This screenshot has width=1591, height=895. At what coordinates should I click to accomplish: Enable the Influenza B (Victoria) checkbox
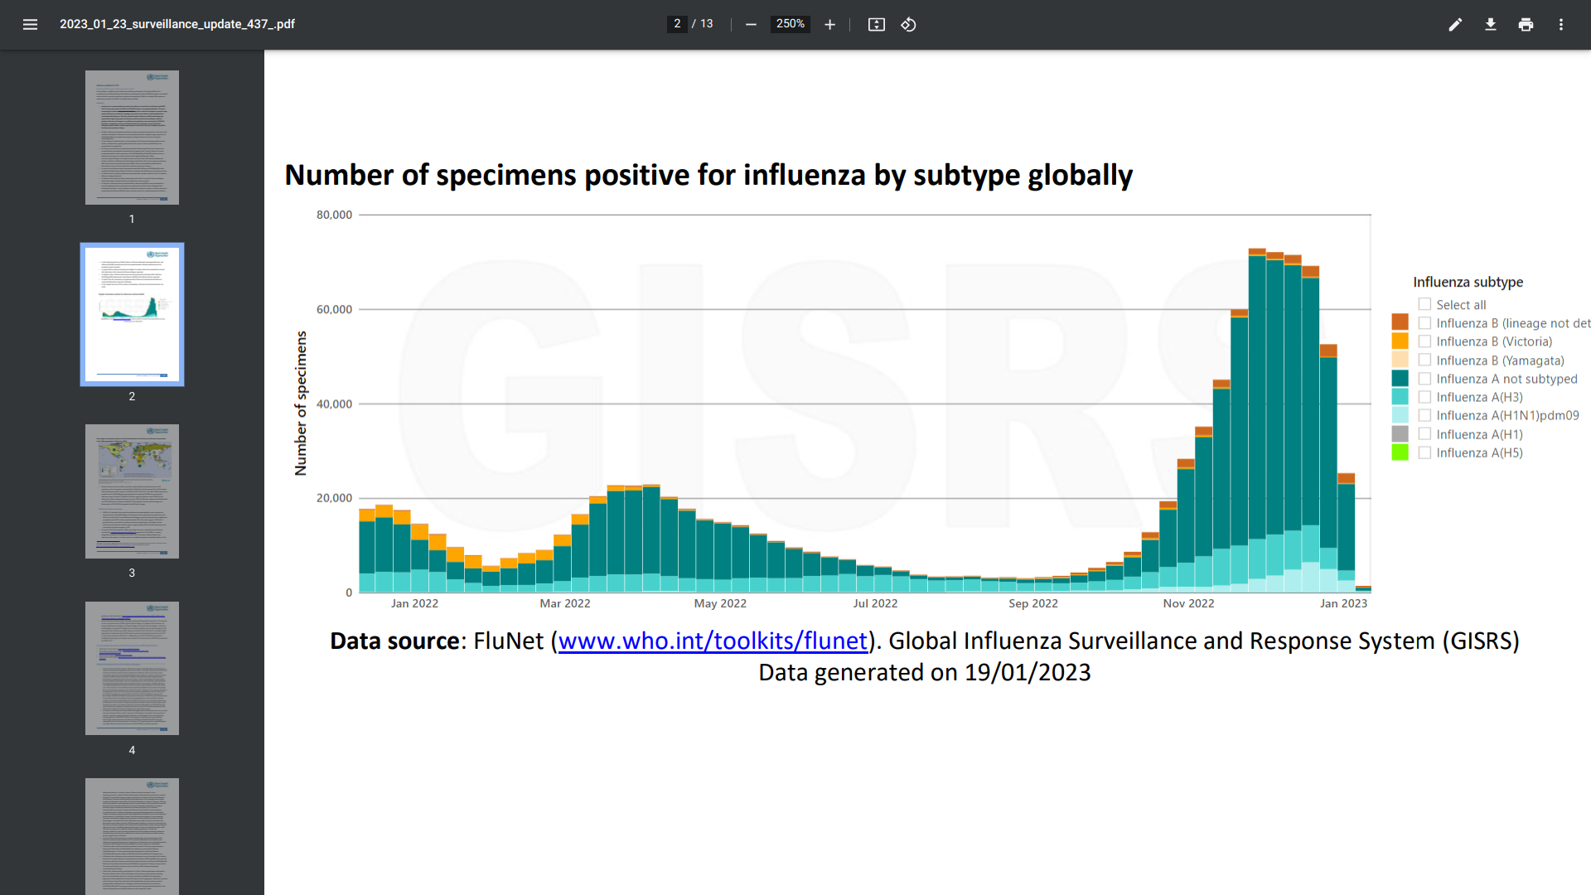coord(1424,341)
